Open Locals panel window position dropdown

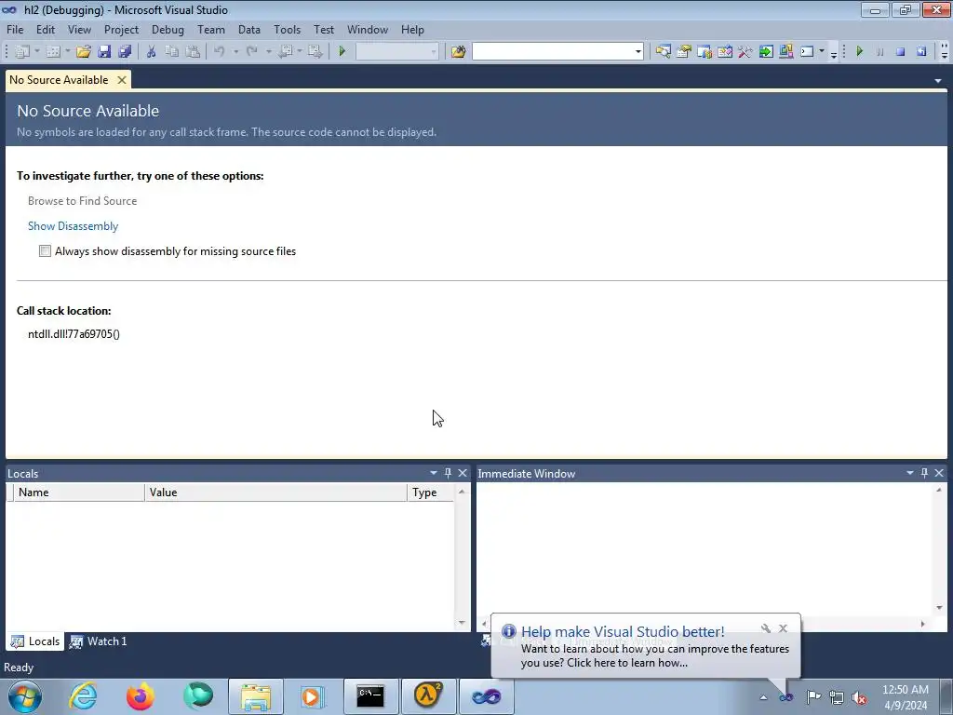[x=434, y=473]
